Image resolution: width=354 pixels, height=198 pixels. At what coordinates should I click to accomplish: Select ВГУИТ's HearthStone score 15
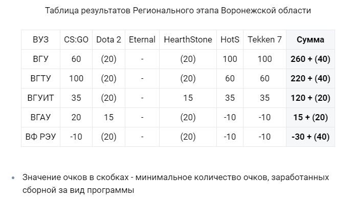pyautogui.click(x=188, y=98)
